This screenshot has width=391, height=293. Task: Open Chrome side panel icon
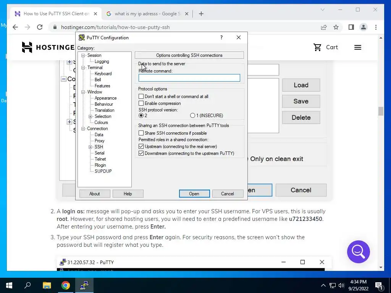pos(351,27)
